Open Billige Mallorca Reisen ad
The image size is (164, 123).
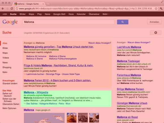click(x=130, y=89)
